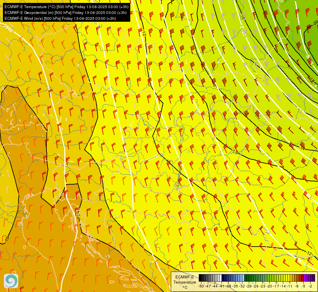318x292 pixels.
Task: Click the '-14' isotherm label on the map
Action: [x=302, y=148]
